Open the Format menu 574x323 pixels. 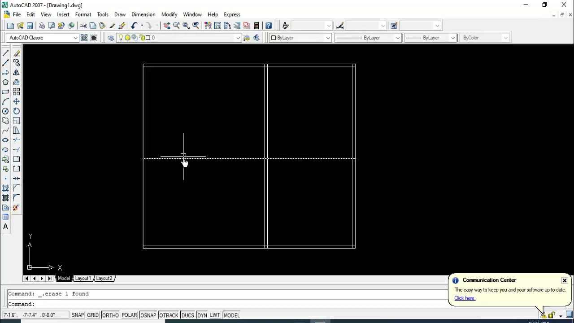click(x=83, y=14)
